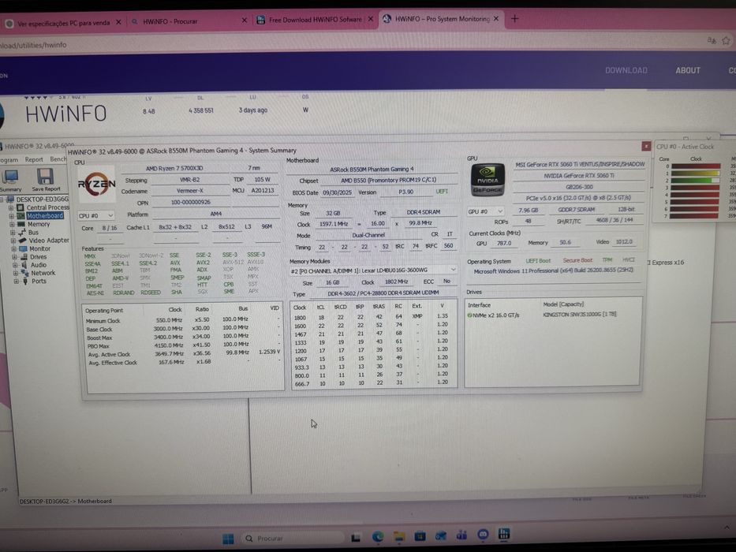The height and width of the screenshot is (552, 736).
Task: Click the Procurar taskbar search box
Action: pos(292,538)
